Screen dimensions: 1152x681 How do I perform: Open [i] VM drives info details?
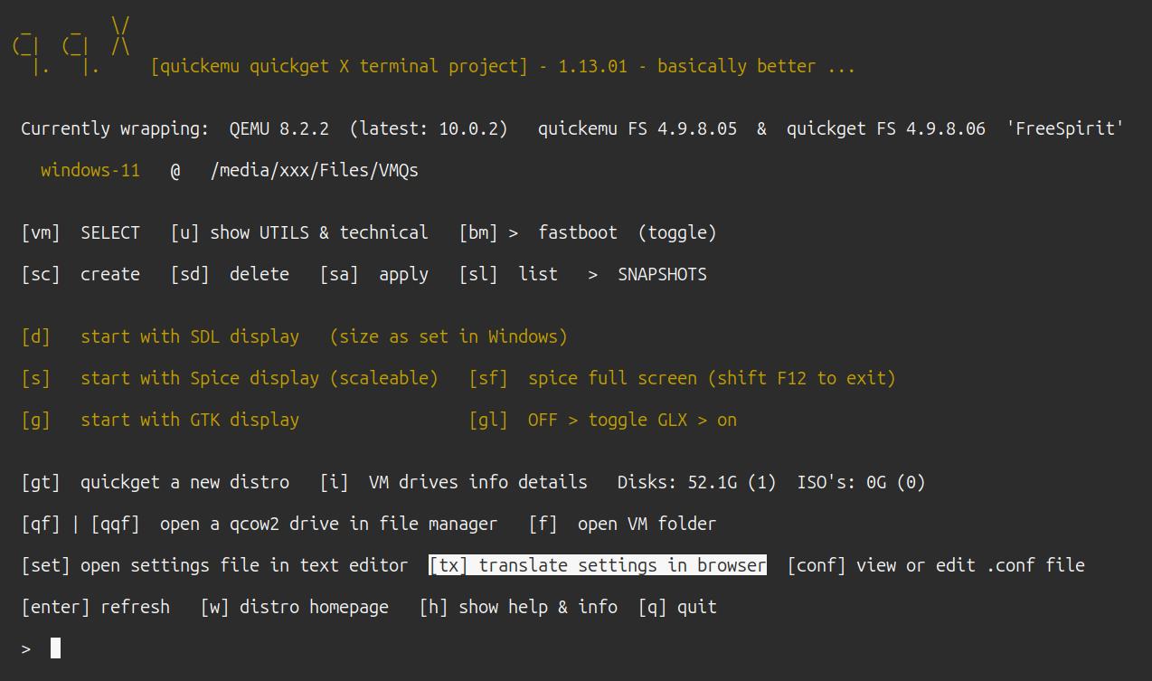[454, 483]
